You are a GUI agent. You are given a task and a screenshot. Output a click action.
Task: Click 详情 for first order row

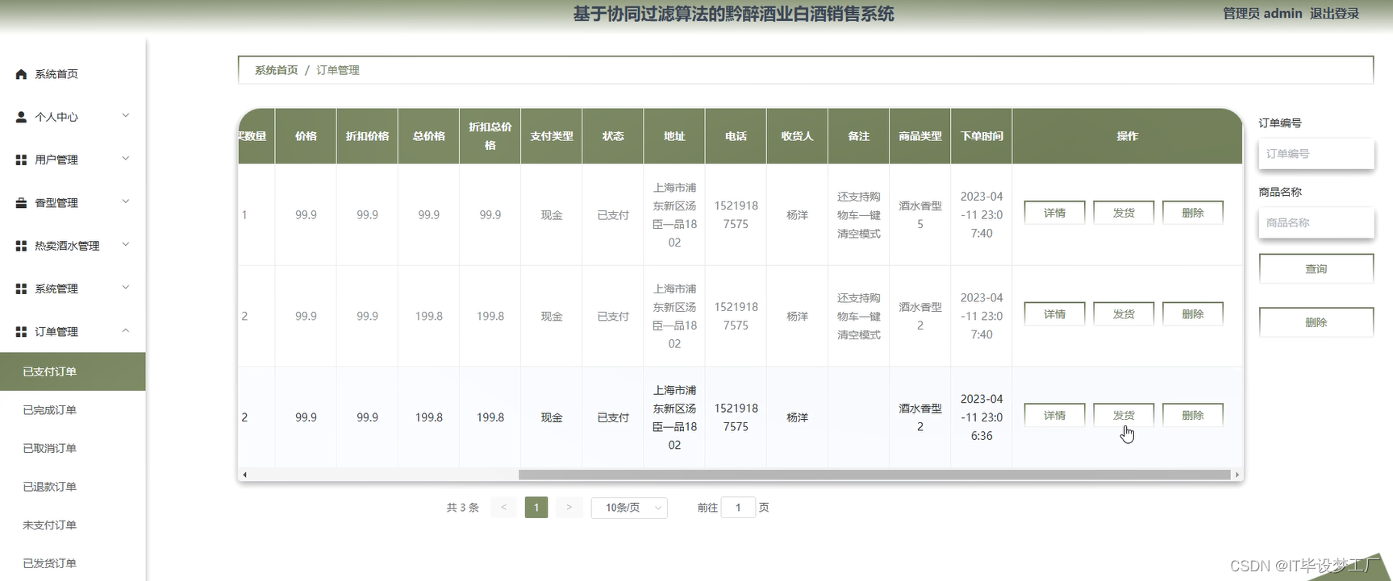click(1054, 213)
